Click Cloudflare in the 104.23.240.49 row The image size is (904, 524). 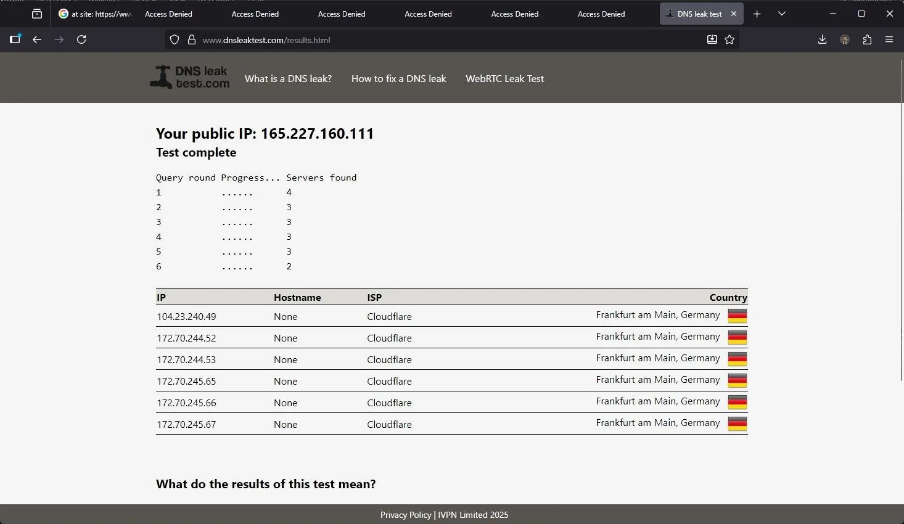(x=389, y=316)
